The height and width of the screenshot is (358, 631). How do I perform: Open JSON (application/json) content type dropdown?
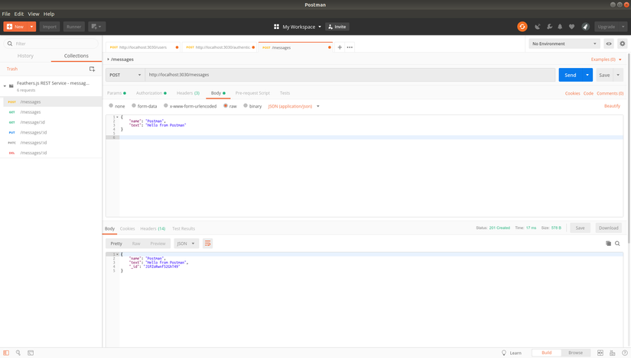pyautogui.click(x=294, y=106)
